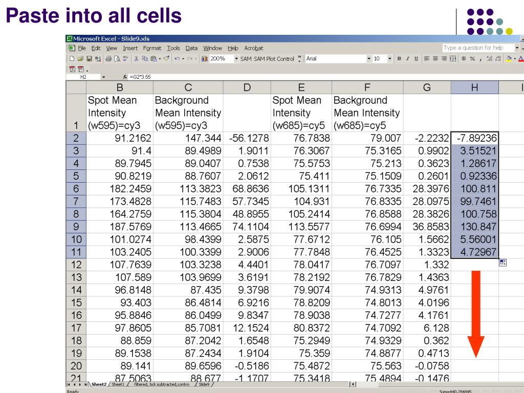
Task: Click the Cut scissors icon
Action: pos(137,59)
